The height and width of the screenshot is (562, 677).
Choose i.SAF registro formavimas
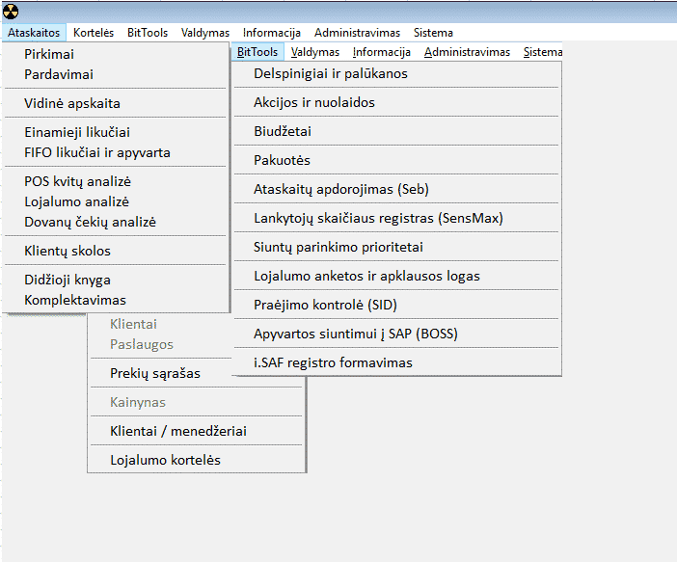(x=333, y=362)
